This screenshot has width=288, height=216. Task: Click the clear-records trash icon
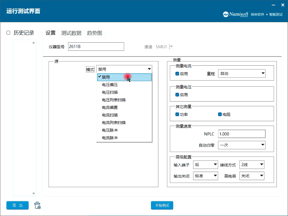pos(38,205)
